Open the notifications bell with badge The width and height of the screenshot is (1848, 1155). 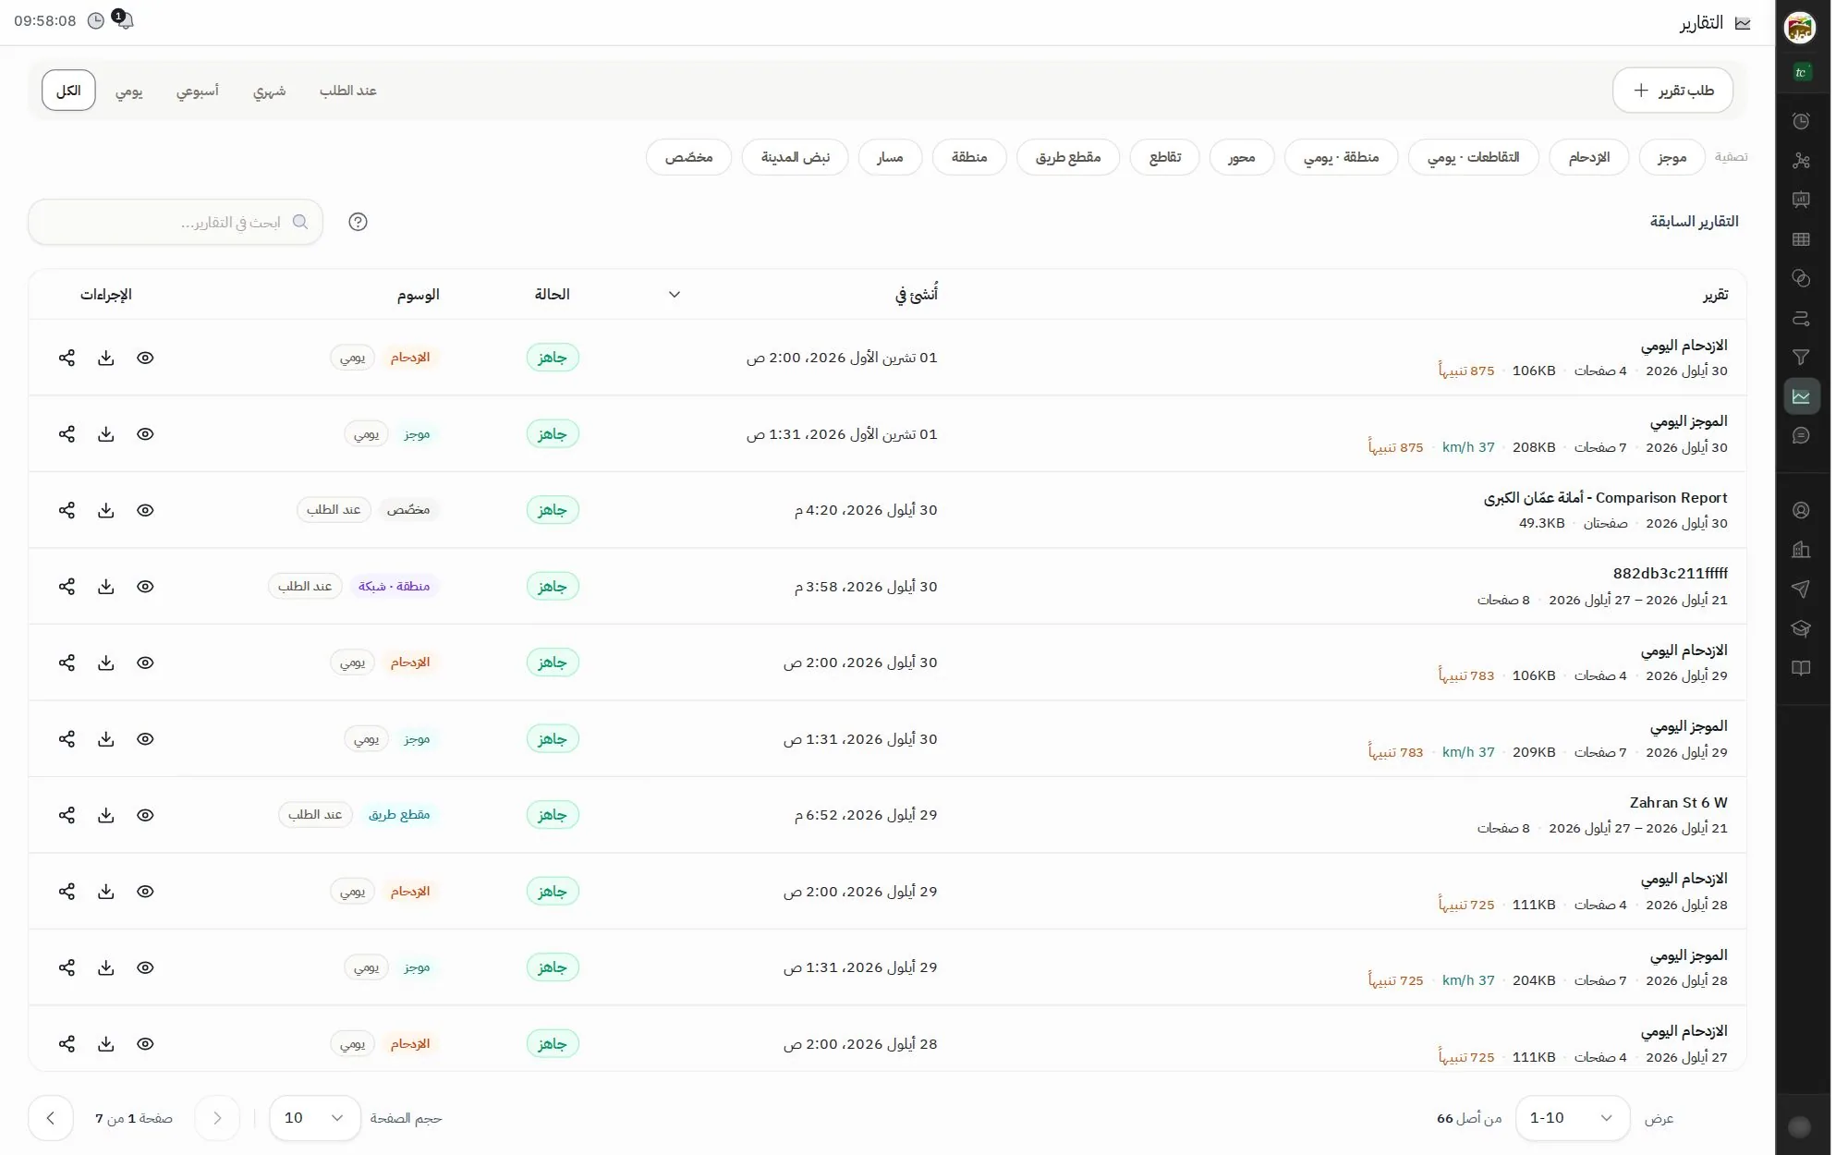124,19
